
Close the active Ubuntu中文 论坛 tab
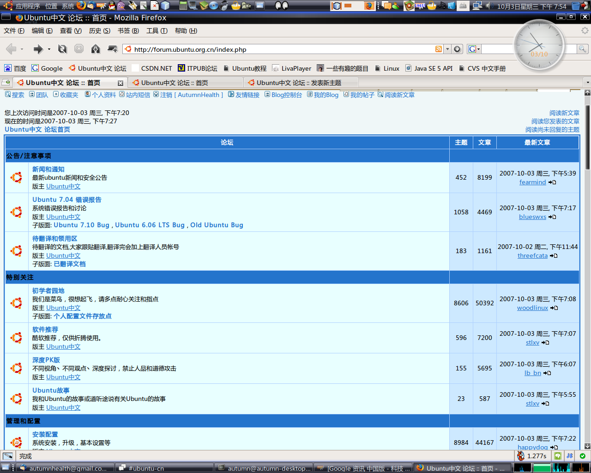tap(121, 83)
